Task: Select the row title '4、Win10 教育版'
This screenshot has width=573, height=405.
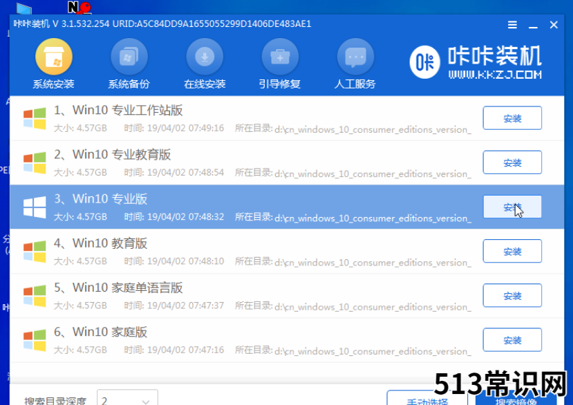Action: (x=100, y=243)
